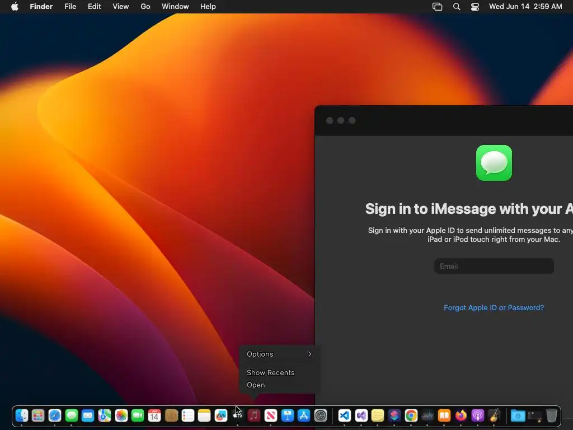Image resolution: width=573 pixels, height=430 pixels.
Task: Open the View menu
Action: tap(121, 7)
